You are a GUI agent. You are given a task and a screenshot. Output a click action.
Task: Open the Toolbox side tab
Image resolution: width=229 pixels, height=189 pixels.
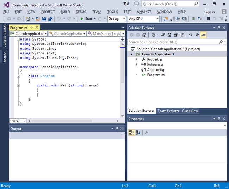(x=5, y=56)
